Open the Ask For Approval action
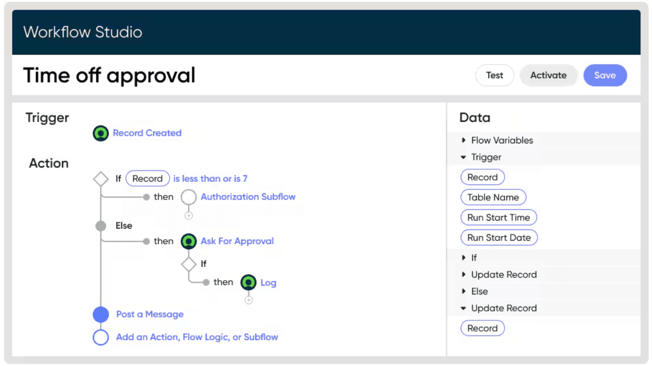The width and height of the screenshot is (652, 366). (x=237, y=241)
